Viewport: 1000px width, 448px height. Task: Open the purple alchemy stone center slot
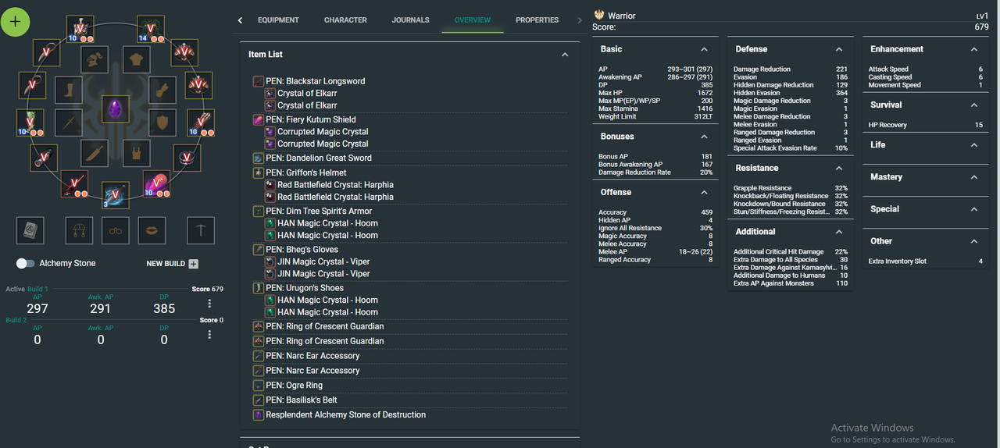tap(116, 109)
